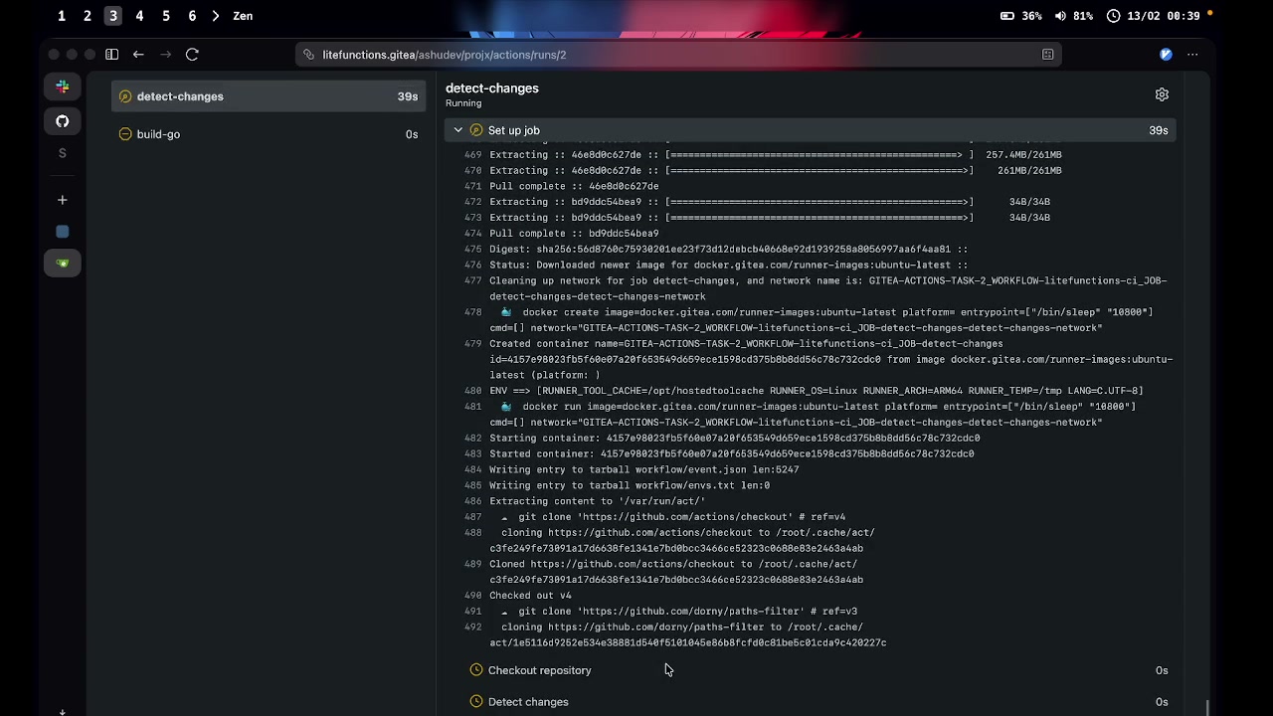Click the page scrollbar thumb
This screenshot has width=1273, height=716.
tap(1207, 706)
